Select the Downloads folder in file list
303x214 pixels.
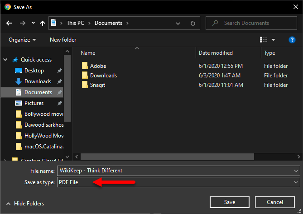point(103,76)
